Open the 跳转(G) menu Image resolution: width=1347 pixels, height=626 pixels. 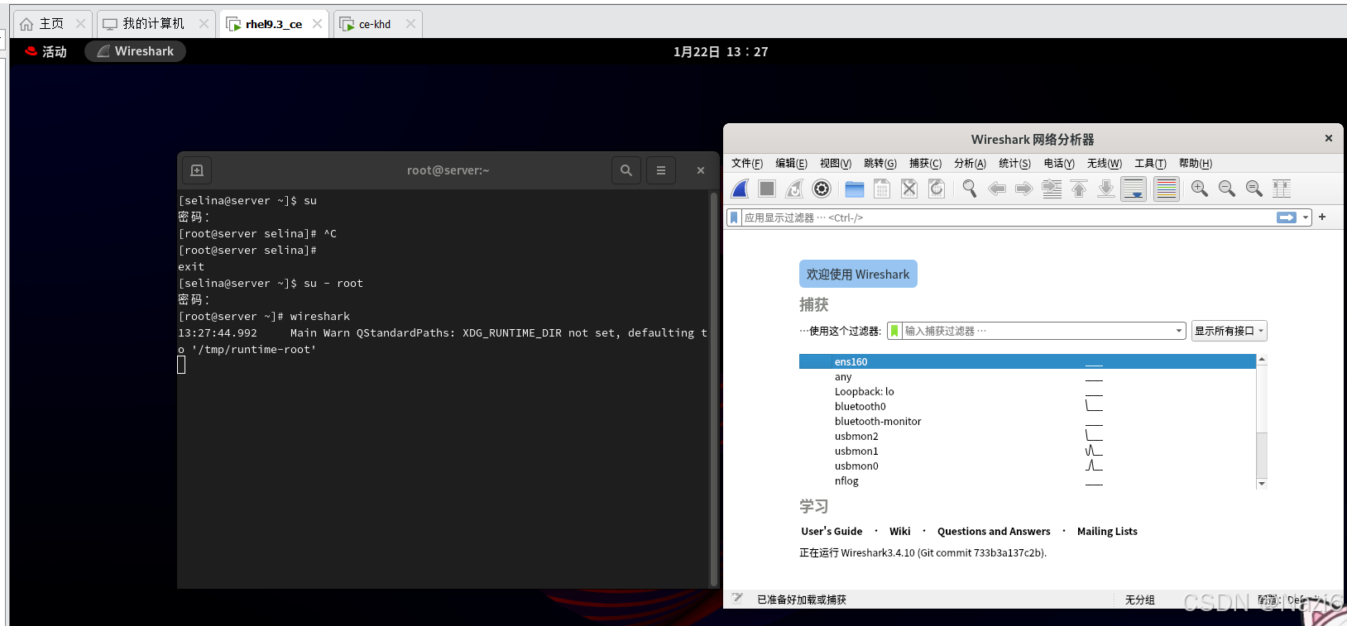point(880,163)
